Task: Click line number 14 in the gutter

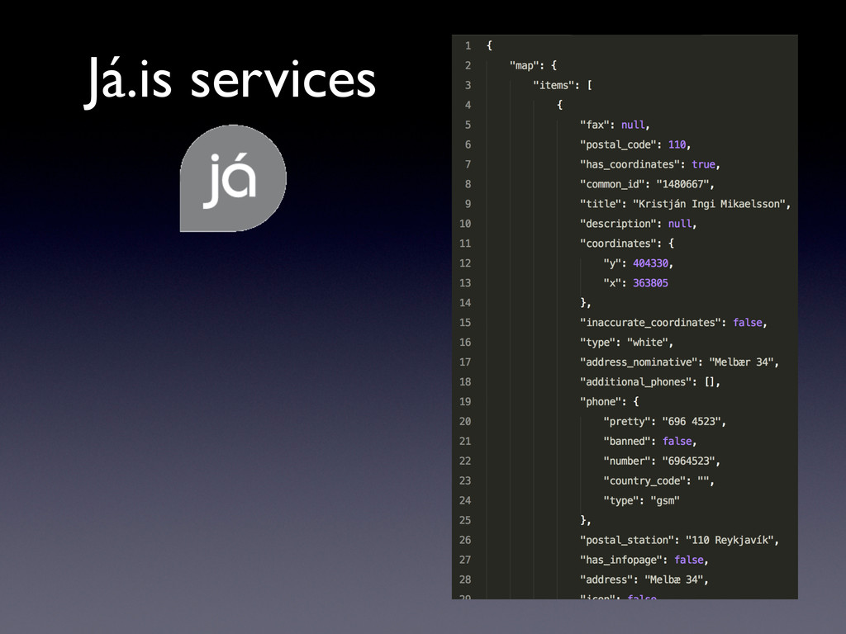Action: 465,302
